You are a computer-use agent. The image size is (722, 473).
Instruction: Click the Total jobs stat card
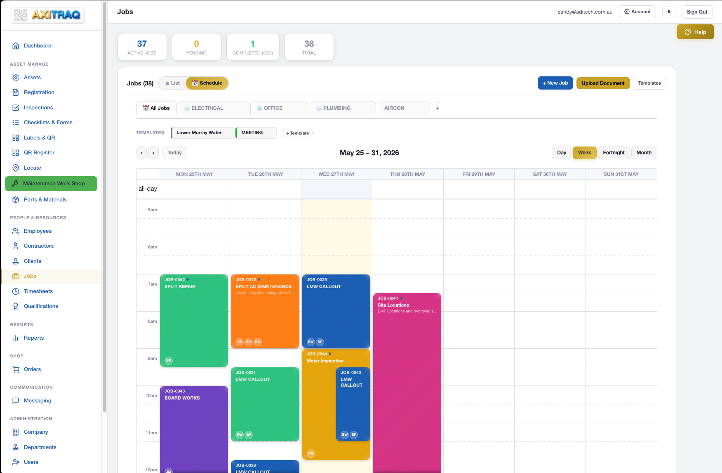click(x=309, y=47)
